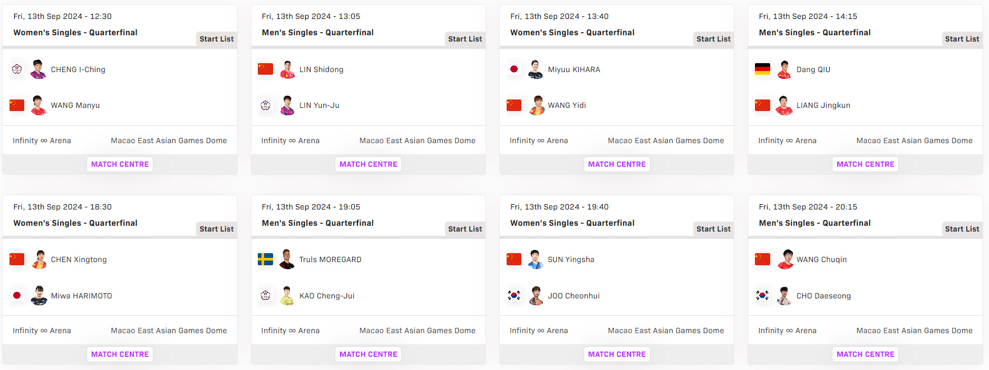Click SUN Yingsha's player photo
Image resolution: width=989 pixels, height=370 pixels.
pyautogui.click(x=536, y=259)
